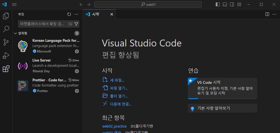Screen dimensions: 280x133
Task: Toggle secondary side bar layout icon
Action: [232, 4]
